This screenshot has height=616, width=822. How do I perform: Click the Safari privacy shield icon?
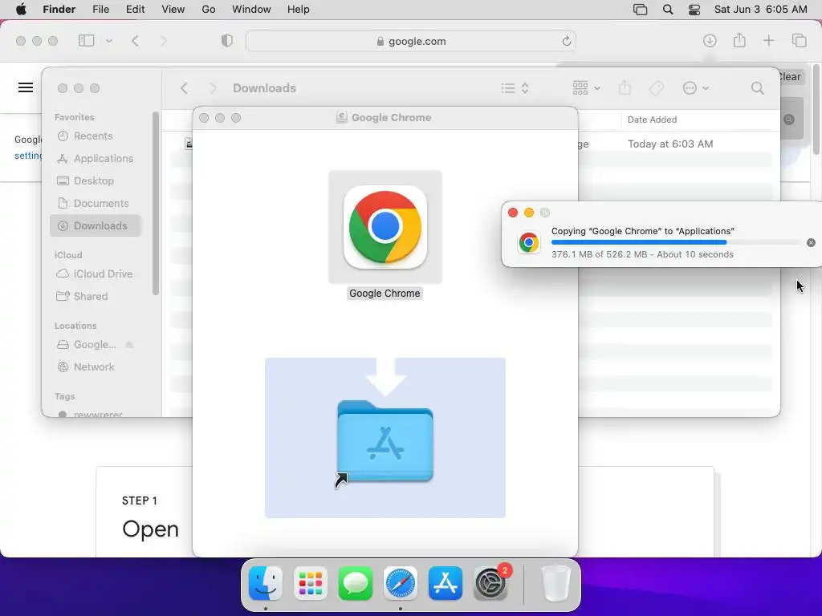[x=226, y=41]
